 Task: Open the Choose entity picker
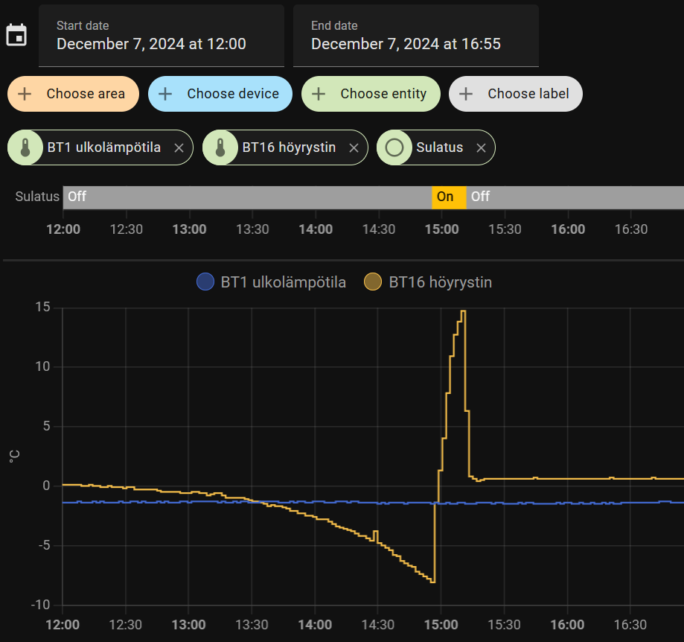pyautogui.click(x=371, y=94)
